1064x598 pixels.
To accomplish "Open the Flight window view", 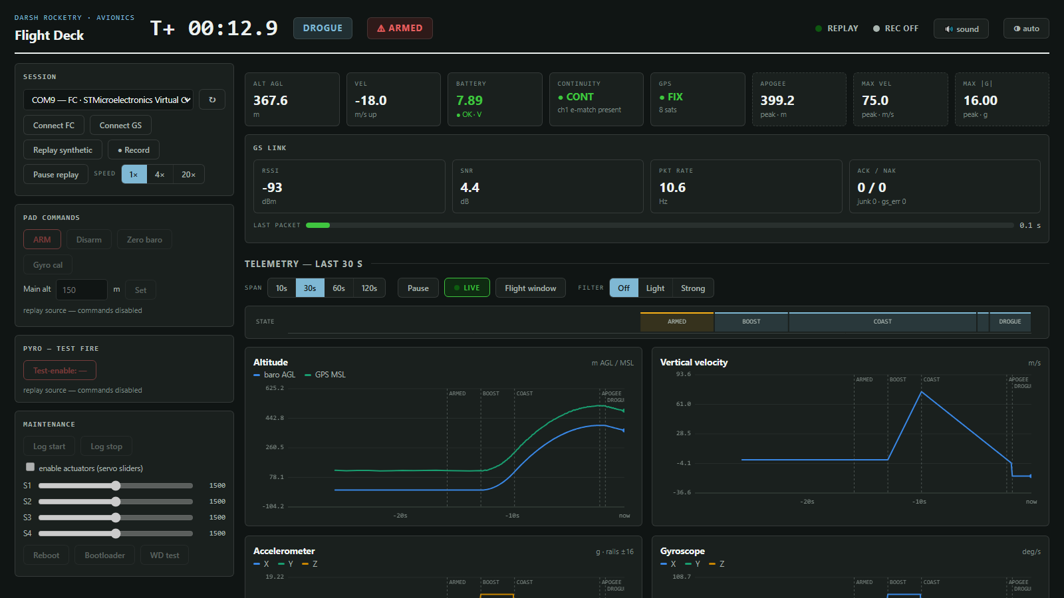I will pos(531,288).
